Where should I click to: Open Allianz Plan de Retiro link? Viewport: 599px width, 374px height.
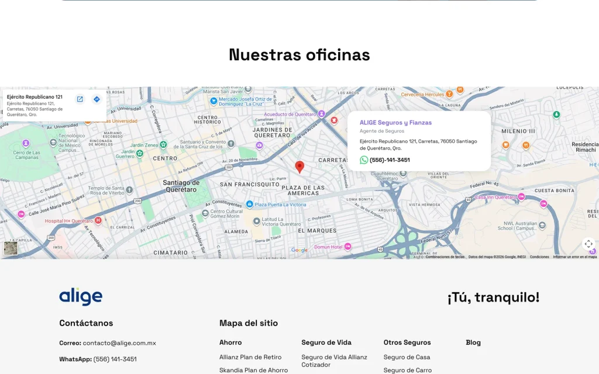(x=250, y=357)
